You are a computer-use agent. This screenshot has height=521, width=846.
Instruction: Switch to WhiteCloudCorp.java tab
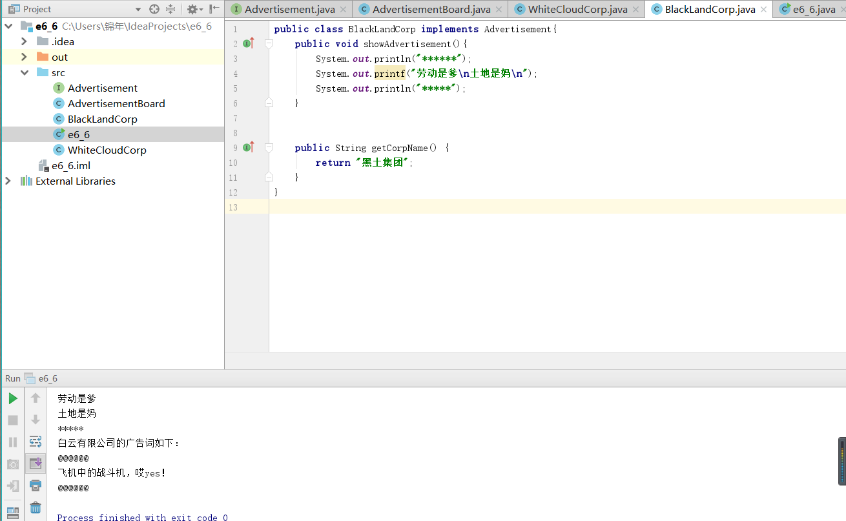(x=577, y=9)
